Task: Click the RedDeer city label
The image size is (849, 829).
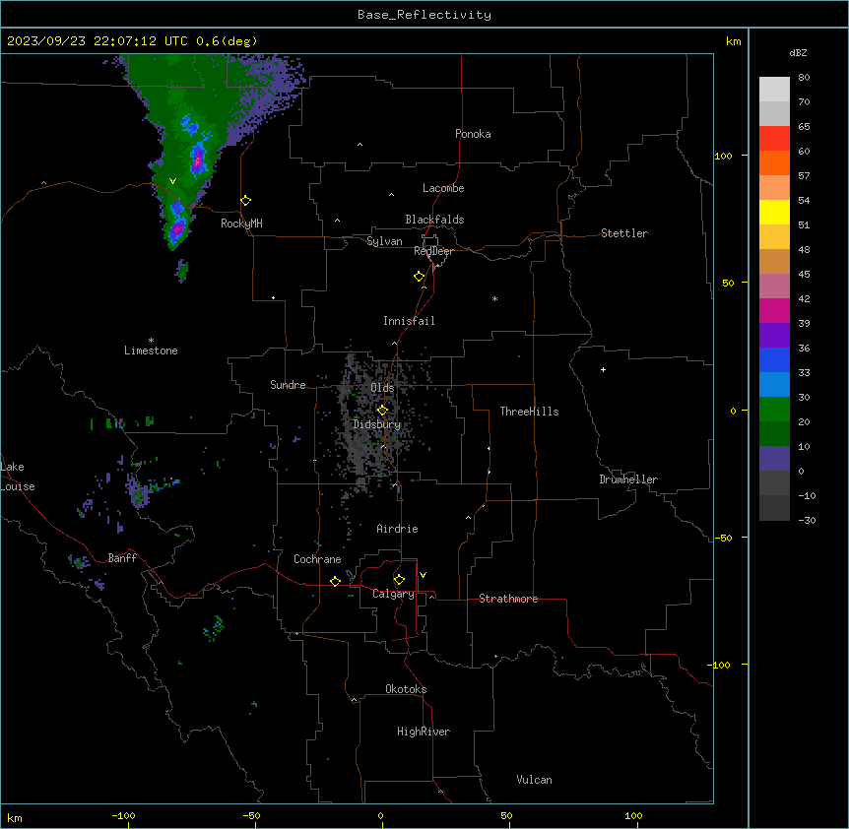Action: point(433,251)
